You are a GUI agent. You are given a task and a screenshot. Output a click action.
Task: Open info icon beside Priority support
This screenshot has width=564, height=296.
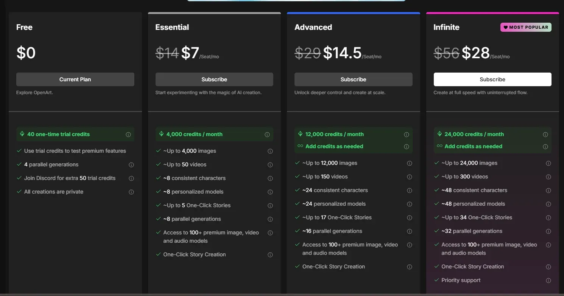pyautogui.click(x=548, y=280)
